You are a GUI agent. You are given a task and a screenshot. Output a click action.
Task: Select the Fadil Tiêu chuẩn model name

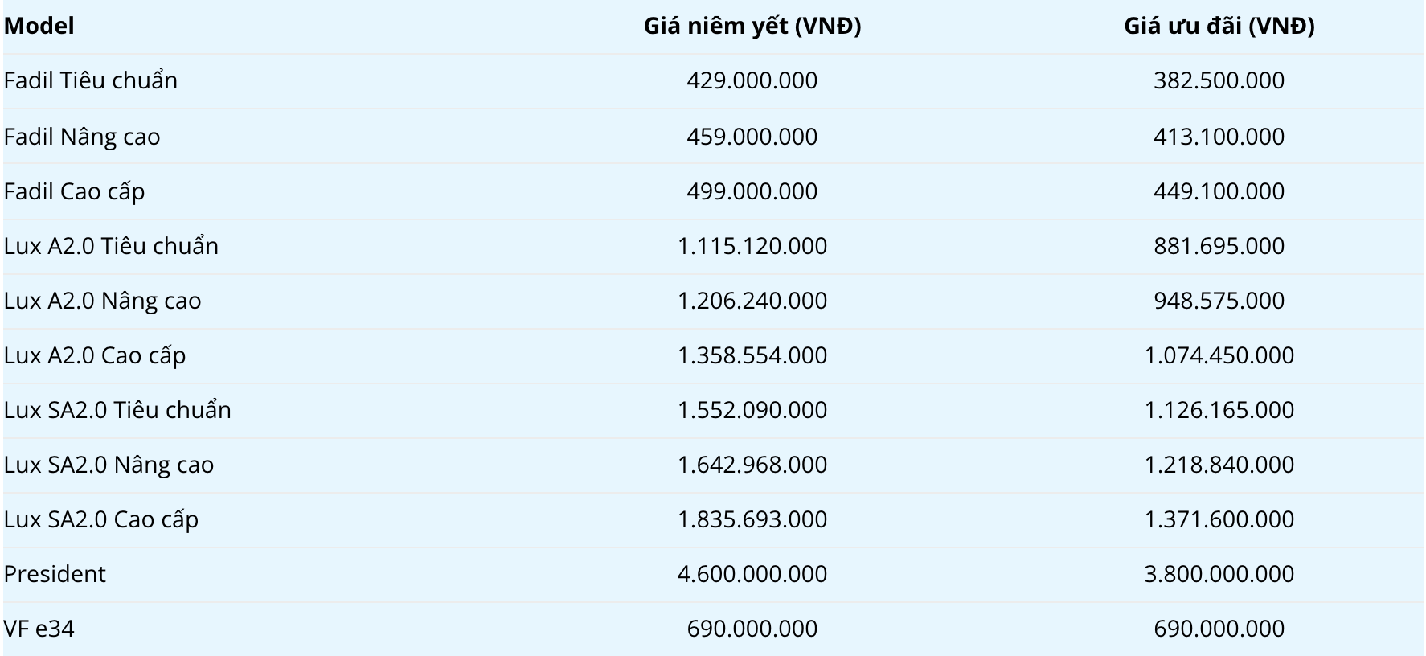point(91,80)
